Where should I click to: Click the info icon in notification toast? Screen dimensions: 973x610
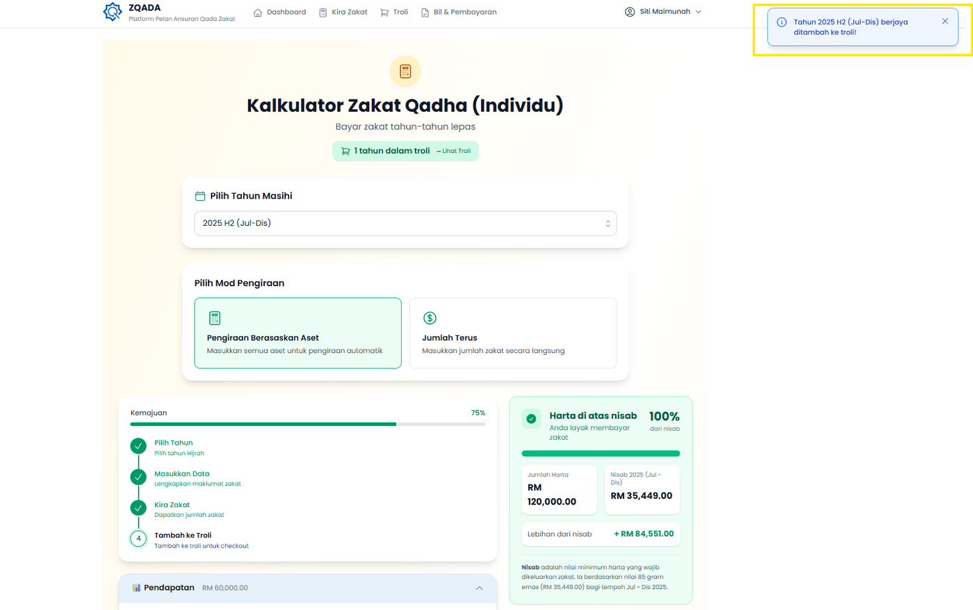(781, 22)
